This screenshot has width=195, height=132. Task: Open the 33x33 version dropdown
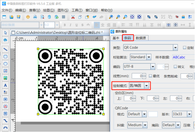tap(189, 114)
